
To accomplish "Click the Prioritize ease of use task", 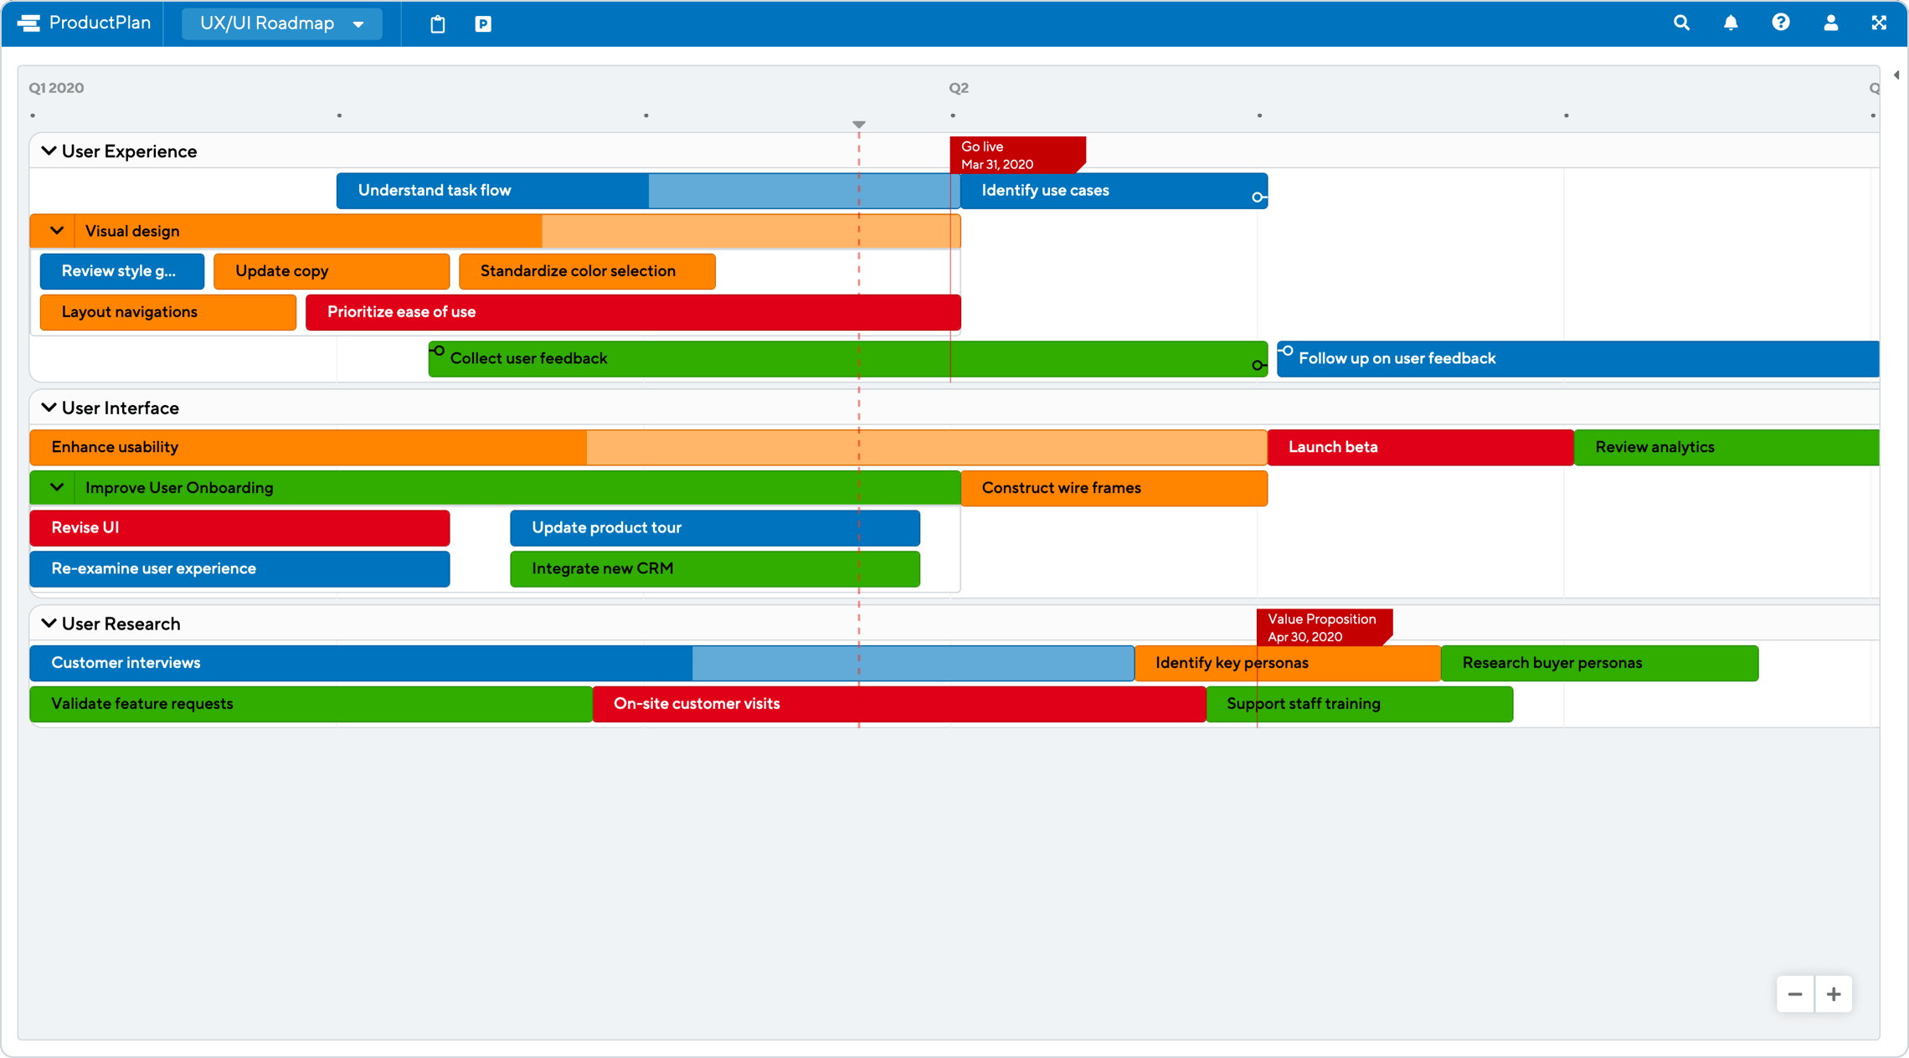I will click(635, 311).
